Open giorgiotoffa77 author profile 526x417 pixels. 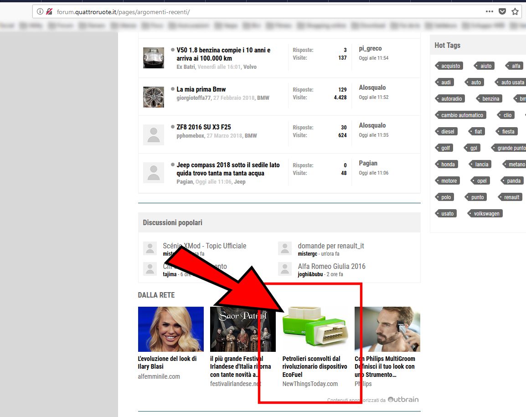click(x=194, y=98)
